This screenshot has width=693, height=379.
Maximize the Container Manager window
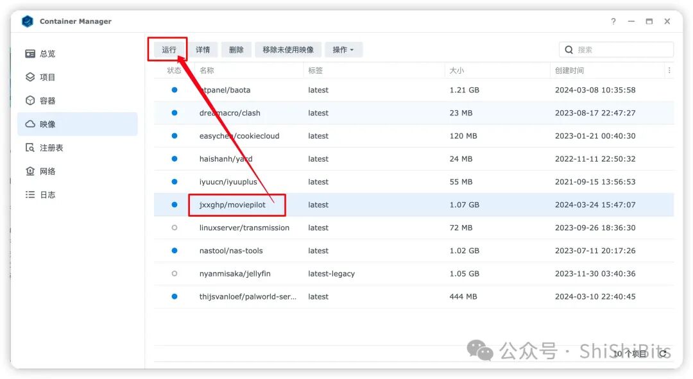649,21
